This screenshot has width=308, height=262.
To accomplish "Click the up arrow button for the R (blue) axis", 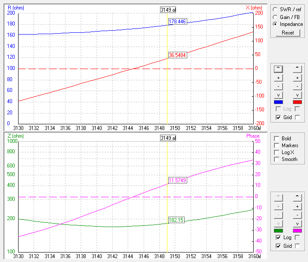I will [278, 69].
